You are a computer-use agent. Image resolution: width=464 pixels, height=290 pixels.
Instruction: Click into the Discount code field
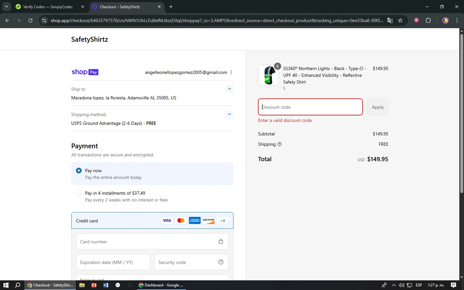(310, 107)
